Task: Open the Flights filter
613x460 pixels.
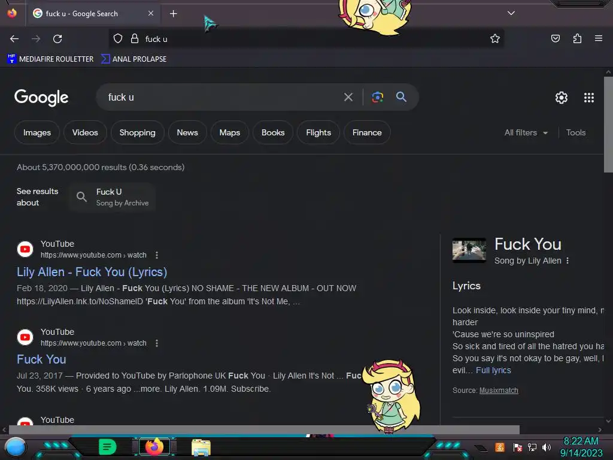Action: (x=318, y=132)
